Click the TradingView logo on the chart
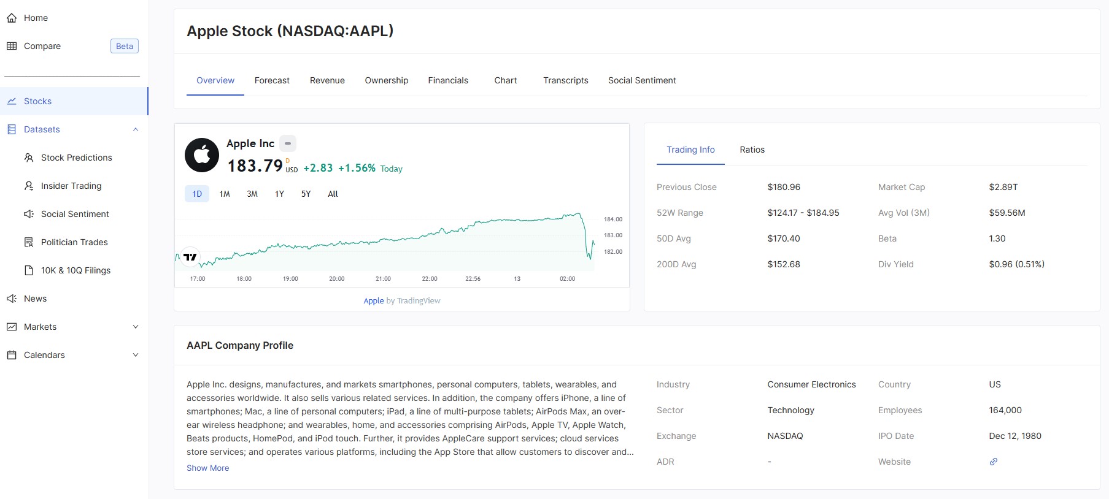The image size is (1109, 499). click(x=190, y=257)
